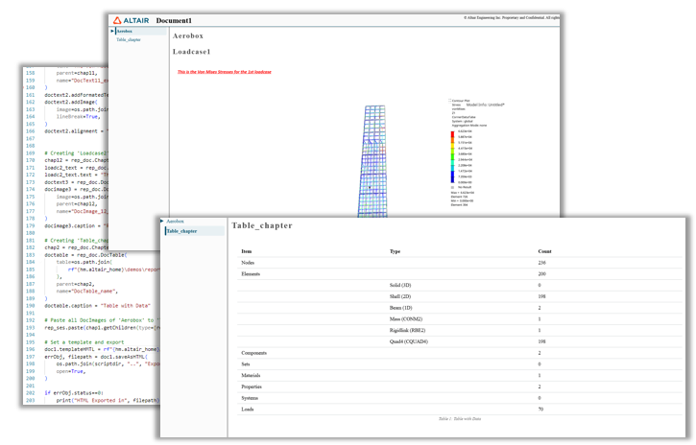Image resolution: width=696 pixels, height=445 pixels.
Task: Expand the Aerobox arrow in the lower sidebar
Action: click(162, 221)
